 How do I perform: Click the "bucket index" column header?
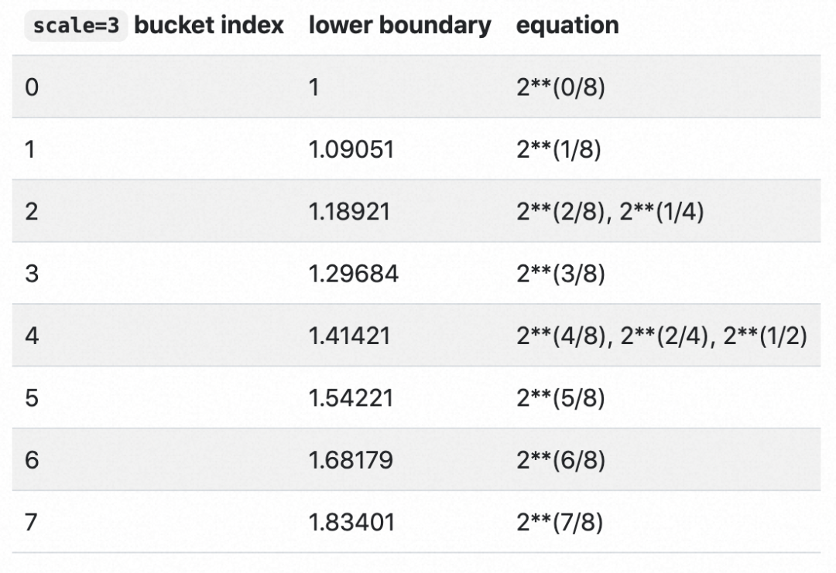click(209, 25)
